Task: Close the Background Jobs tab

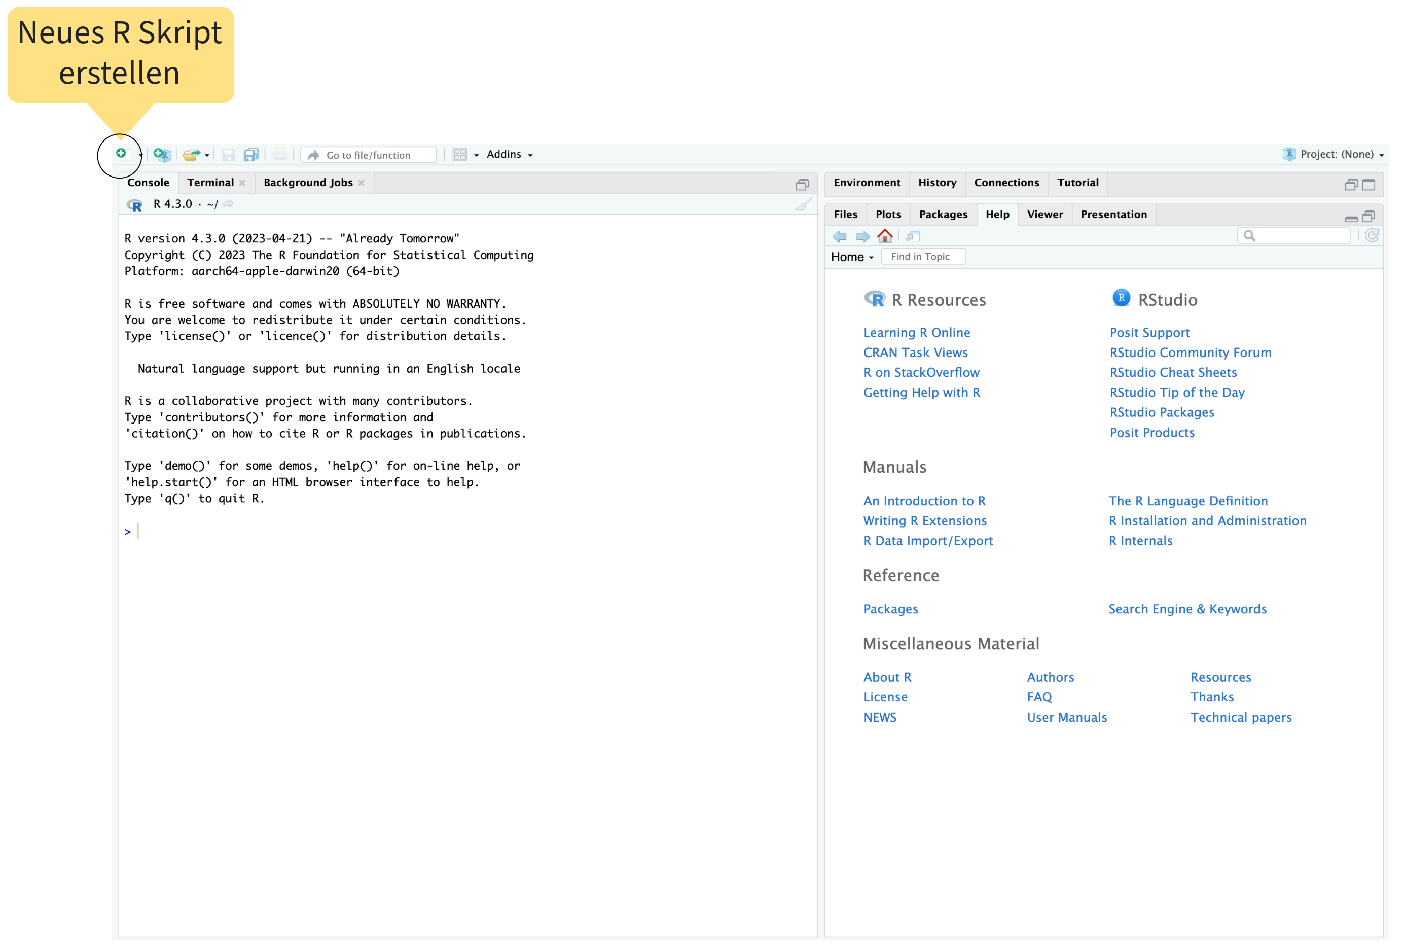Action: [361, 183]
